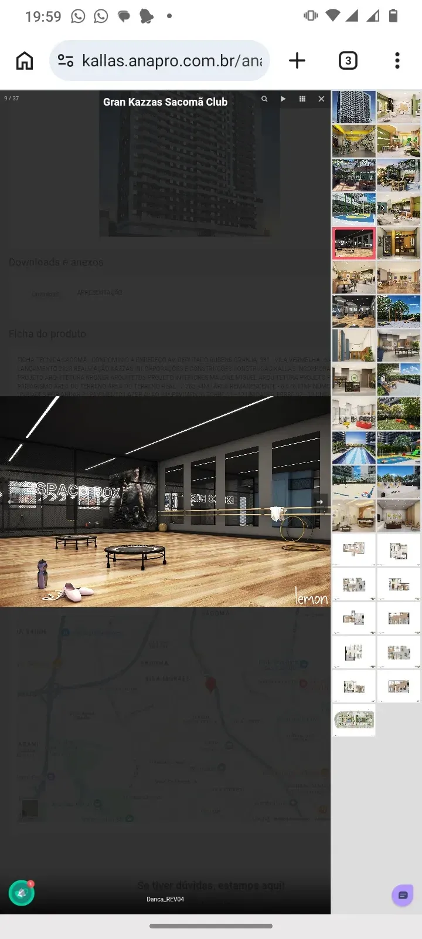Tap the kallas.anapro.com.br address bar

(159, 60)
